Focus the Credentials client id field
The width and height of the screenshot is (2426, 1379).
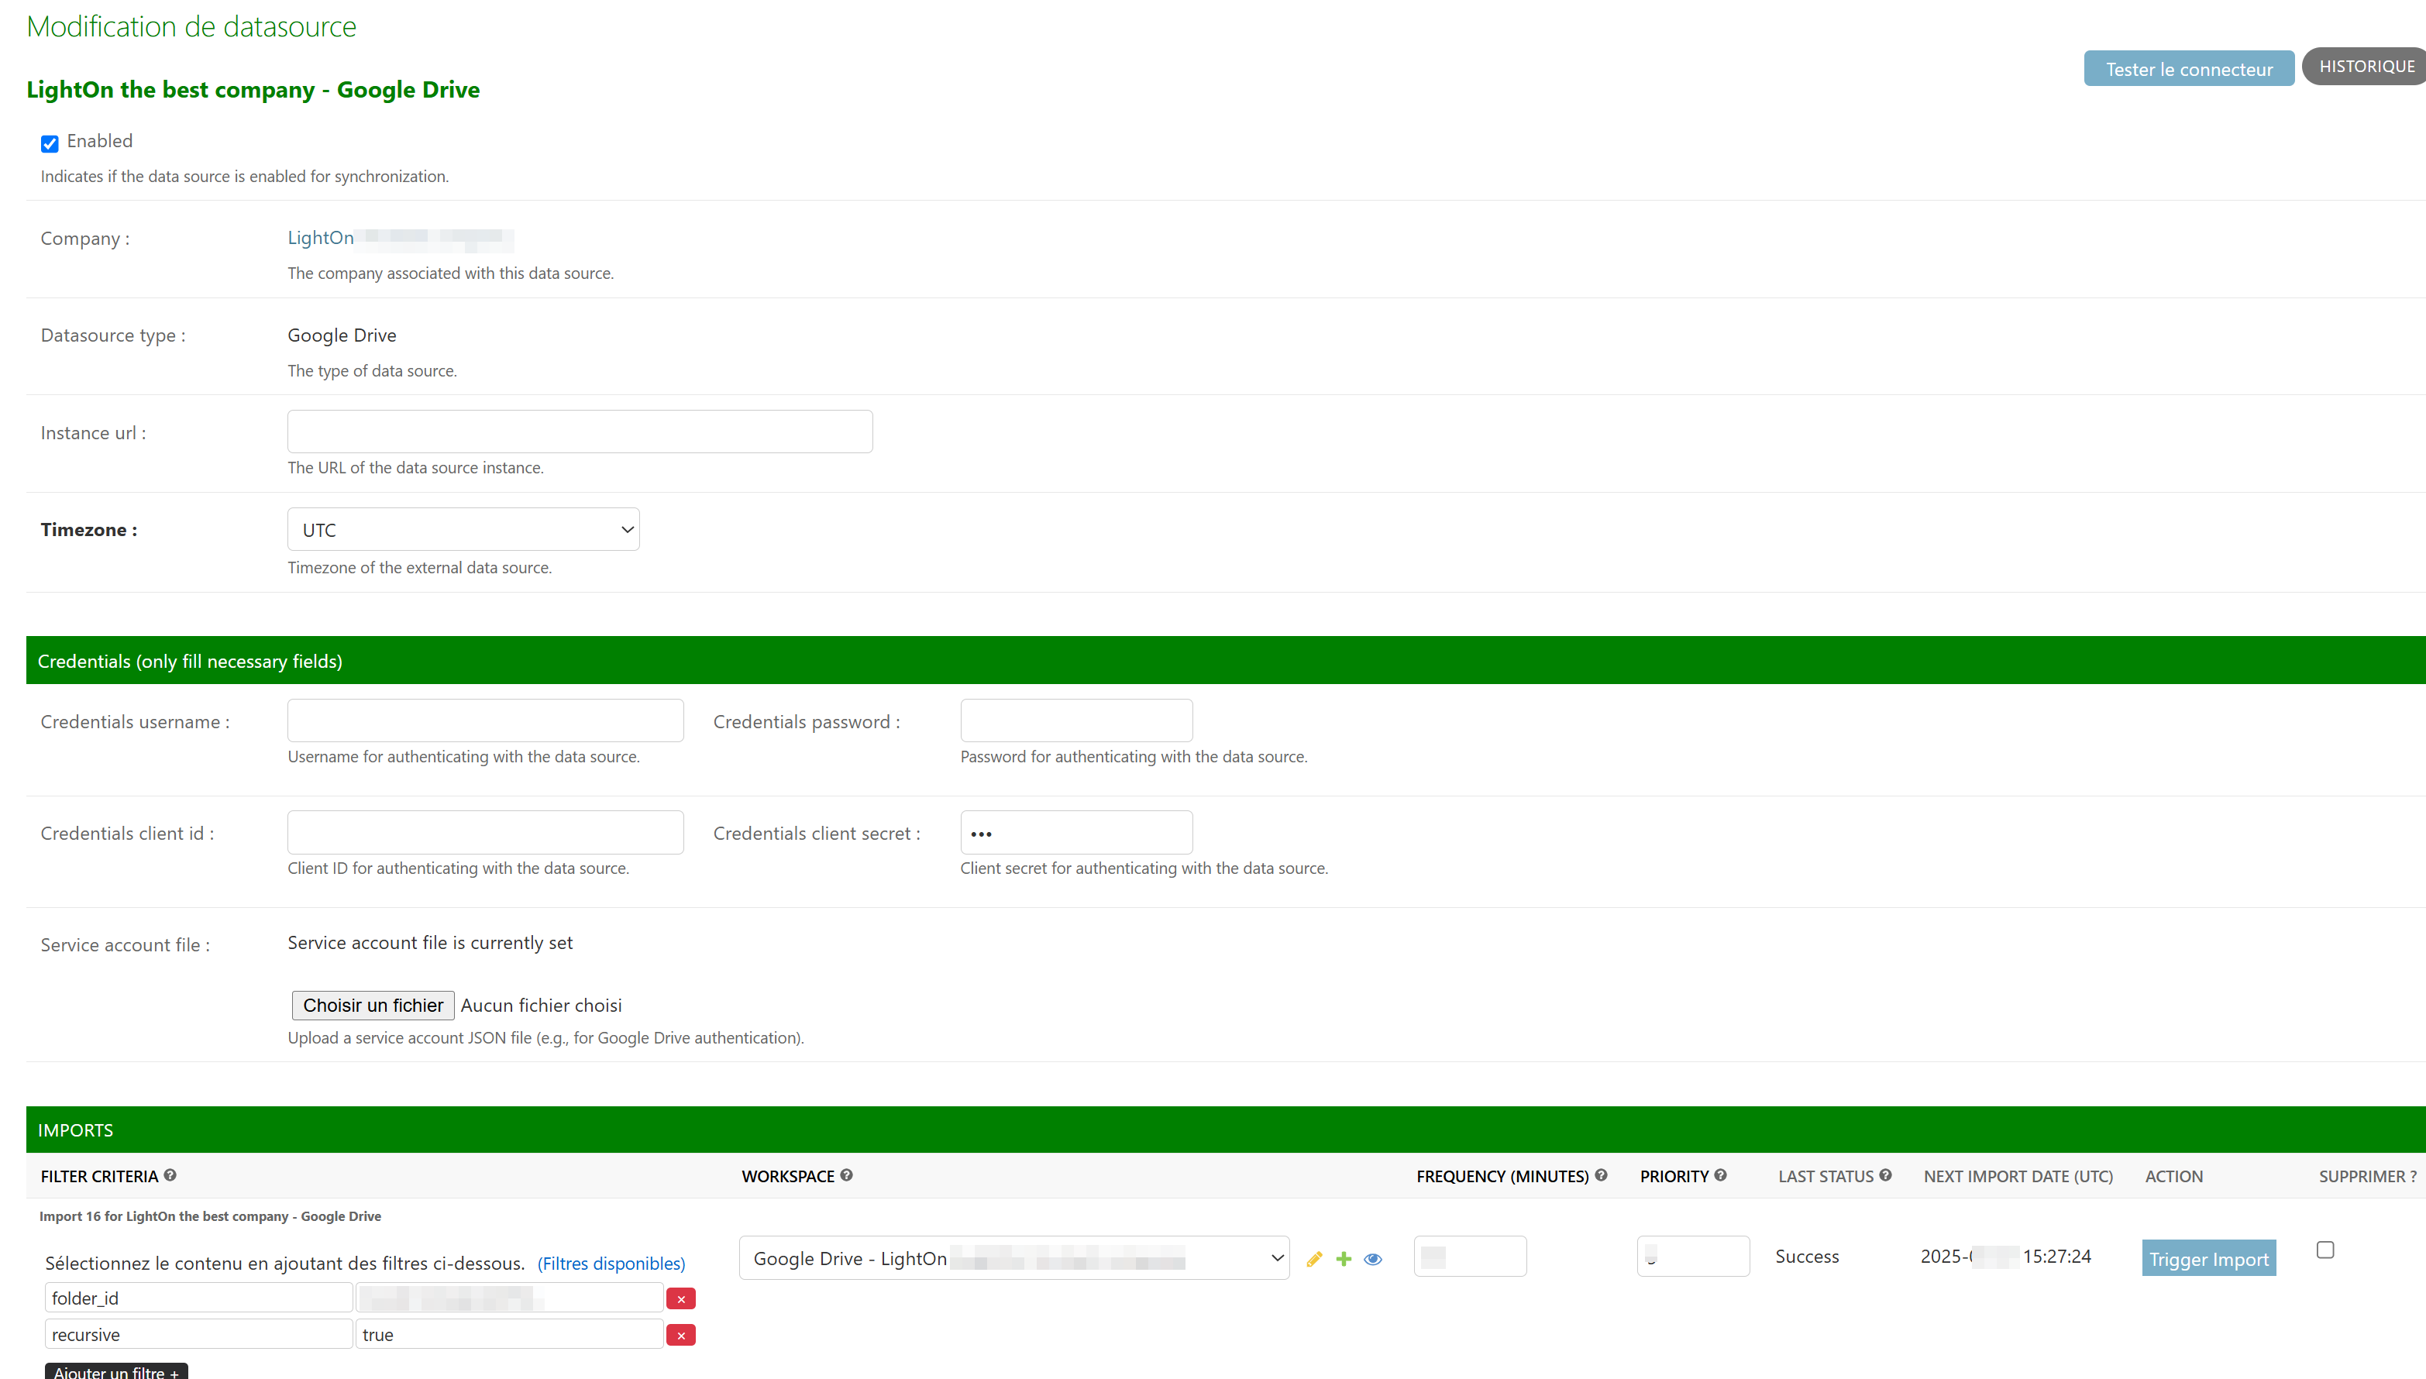click(485, 831)
